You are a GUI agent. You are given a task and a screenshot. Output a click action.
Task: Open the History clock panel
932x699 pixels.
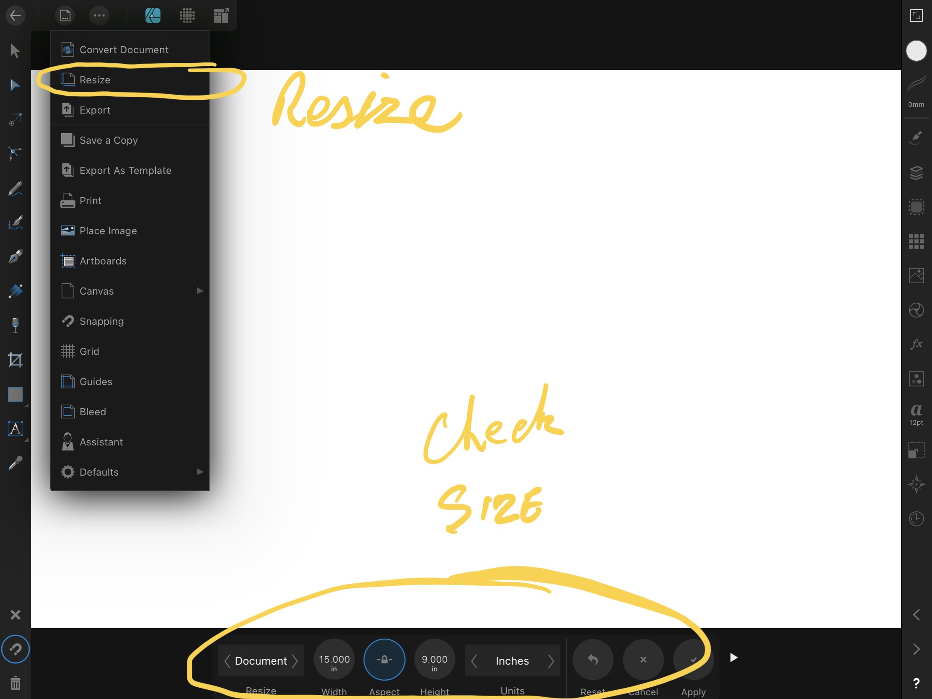916,519
